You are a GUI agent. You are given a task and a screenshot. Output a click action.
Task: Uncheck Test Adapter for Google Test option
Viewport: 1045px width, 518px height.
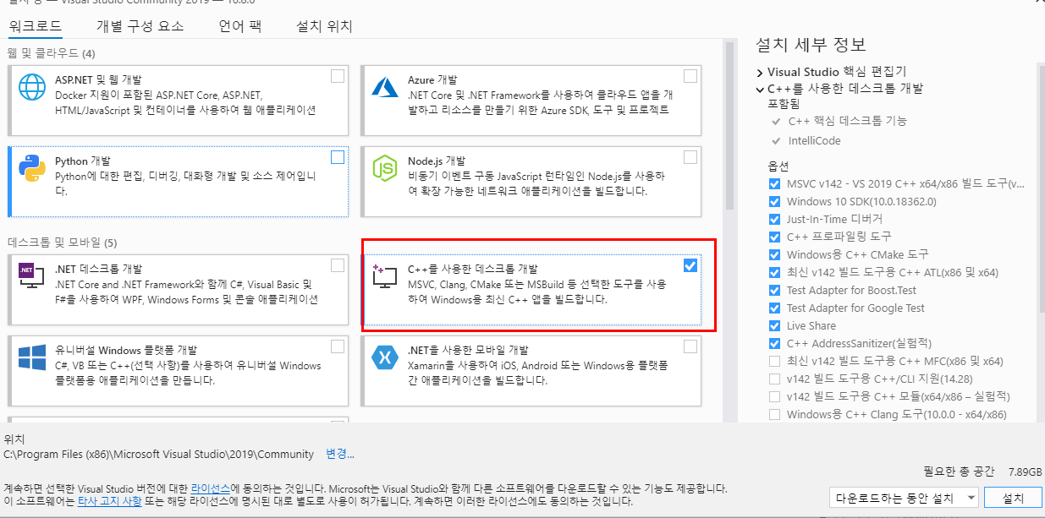pyautogui.click(x=774, y=308)
